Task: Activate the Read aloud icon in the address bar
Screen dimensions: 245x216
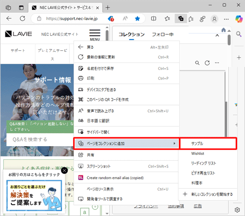Action: click(x=125, y=19)
